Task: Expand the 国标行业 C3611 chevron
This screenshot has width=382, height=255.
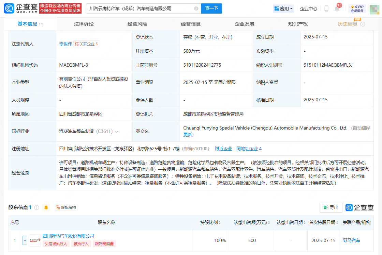Action: pyautogui.click(x=117, y=131)
